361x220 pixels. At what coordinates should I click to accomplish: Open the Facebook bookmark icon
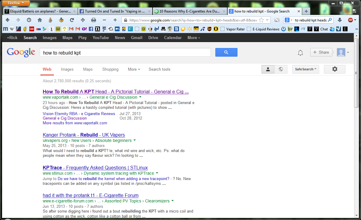[x=91, y=29]
